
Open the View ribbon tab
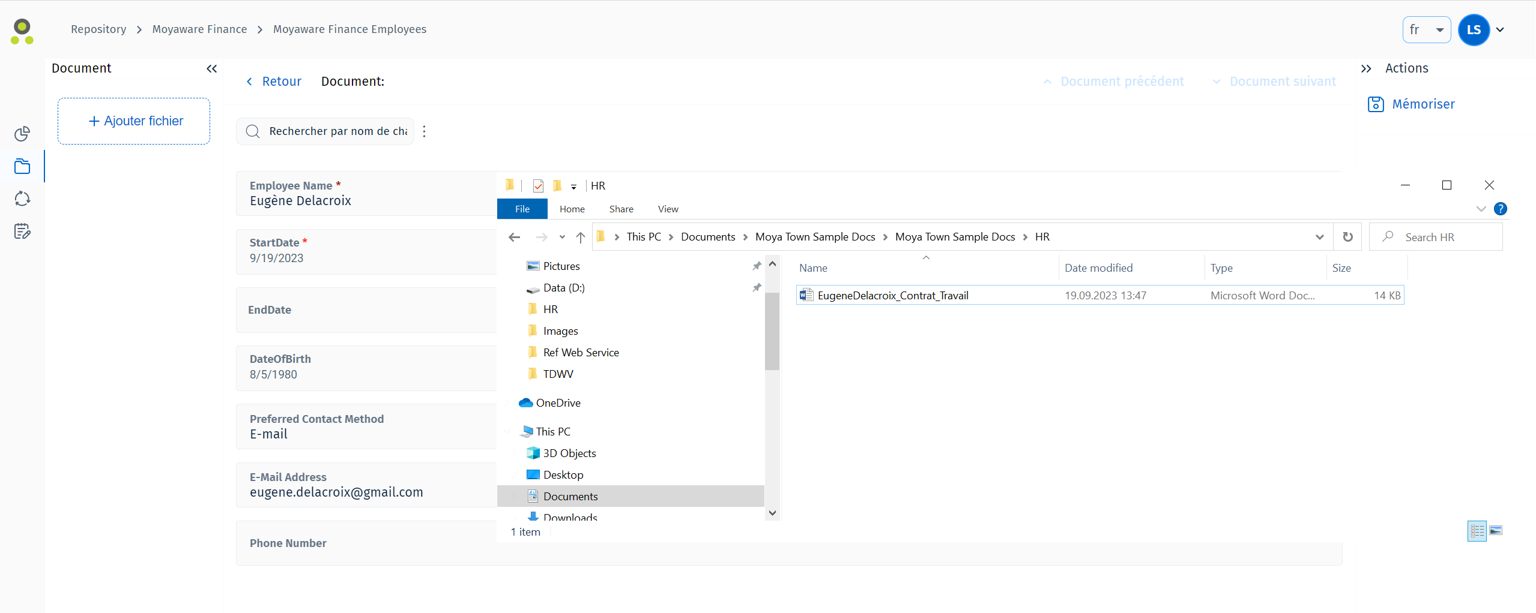(x=668, y=209)
